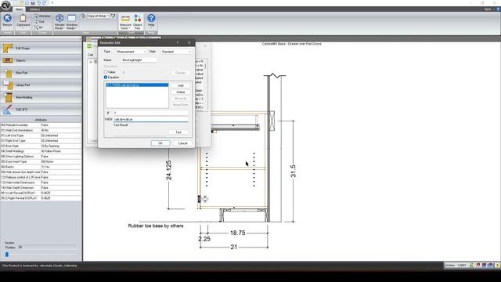Switch to the Utilities ribbon tab
Image resolution: width=501 pixels, height=282 pixels.
point(34,9)
